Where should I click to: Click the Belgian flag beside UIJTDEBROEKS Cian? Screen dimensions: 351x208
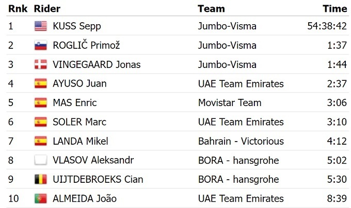40,179
